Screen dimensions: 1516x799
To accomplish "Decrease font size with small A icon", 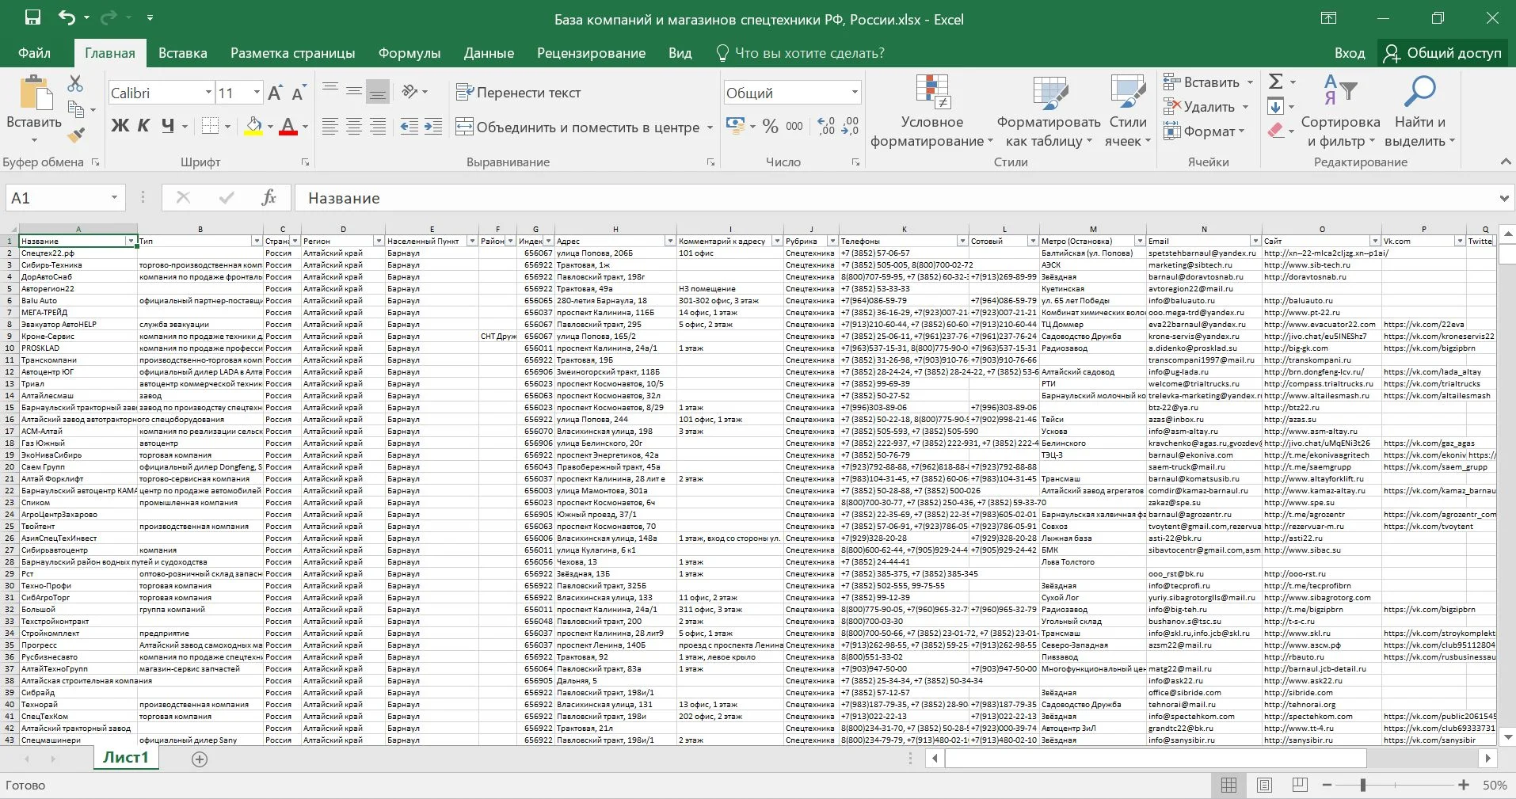I will [x=299, y=93].
